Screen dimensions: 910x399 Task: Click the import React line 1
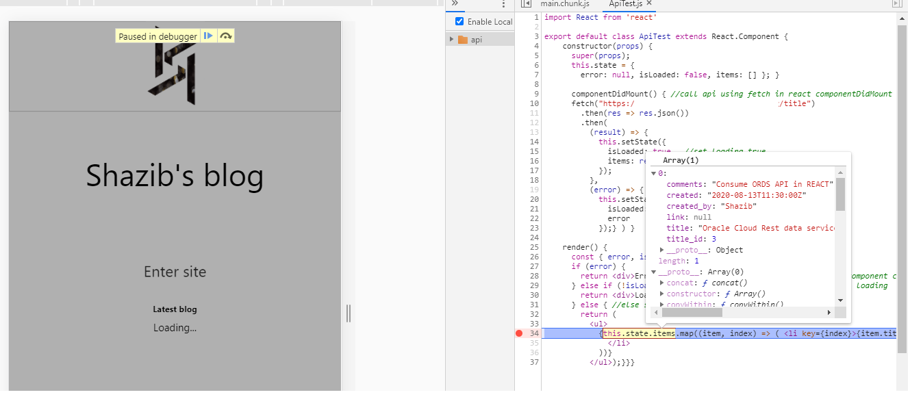click(600, 17)
